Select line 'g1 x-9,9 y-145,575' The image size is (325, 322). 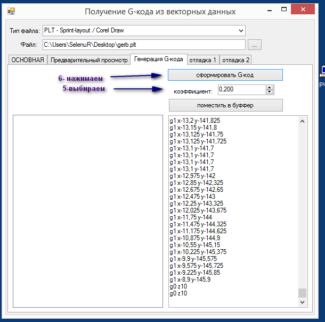193,259
